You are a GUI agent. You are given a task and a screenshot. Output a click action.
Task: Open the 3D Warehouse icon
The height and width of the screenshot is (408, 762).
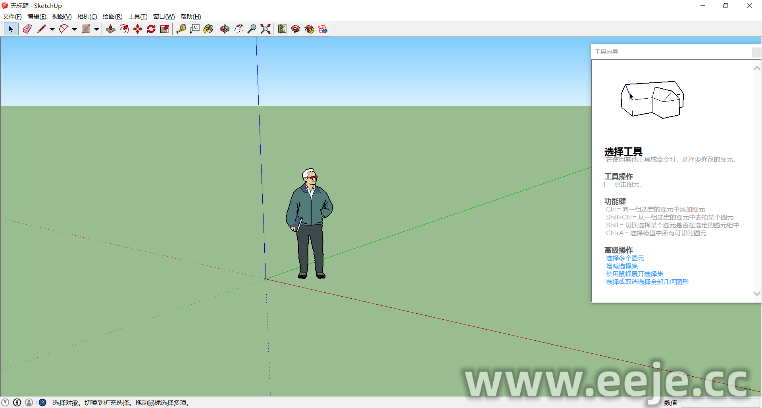coord(296,29)
